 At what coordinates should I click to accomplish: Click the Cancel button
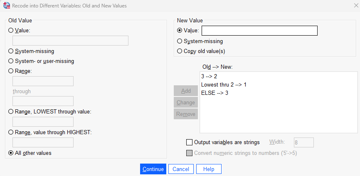[x=181, y=169]
